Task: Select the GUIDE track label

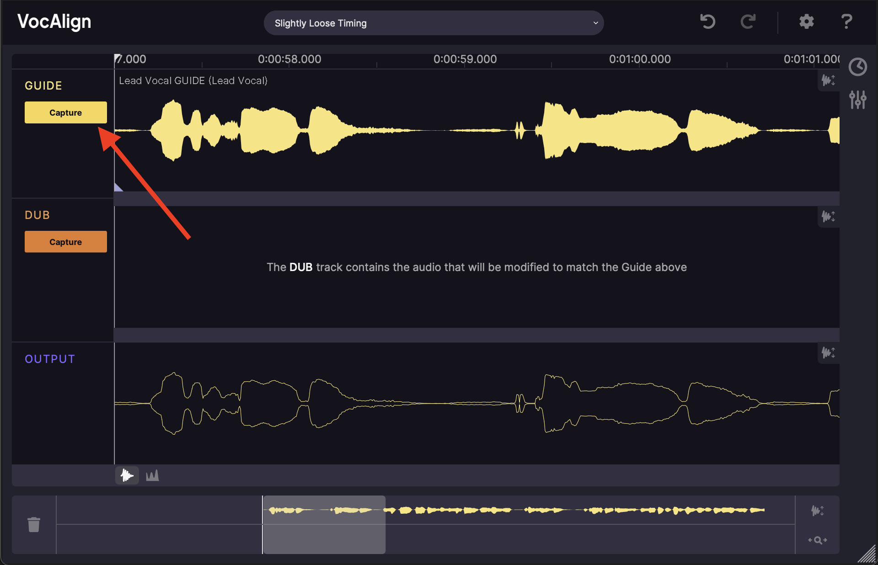Action: pos(43,85)
